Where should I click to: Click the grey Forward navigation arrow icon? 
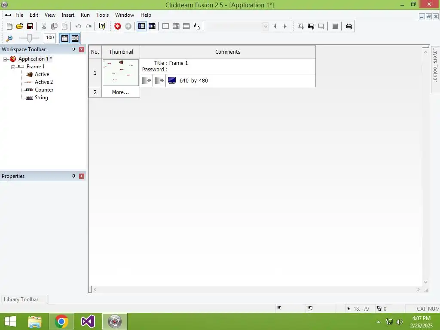(128, 26)
